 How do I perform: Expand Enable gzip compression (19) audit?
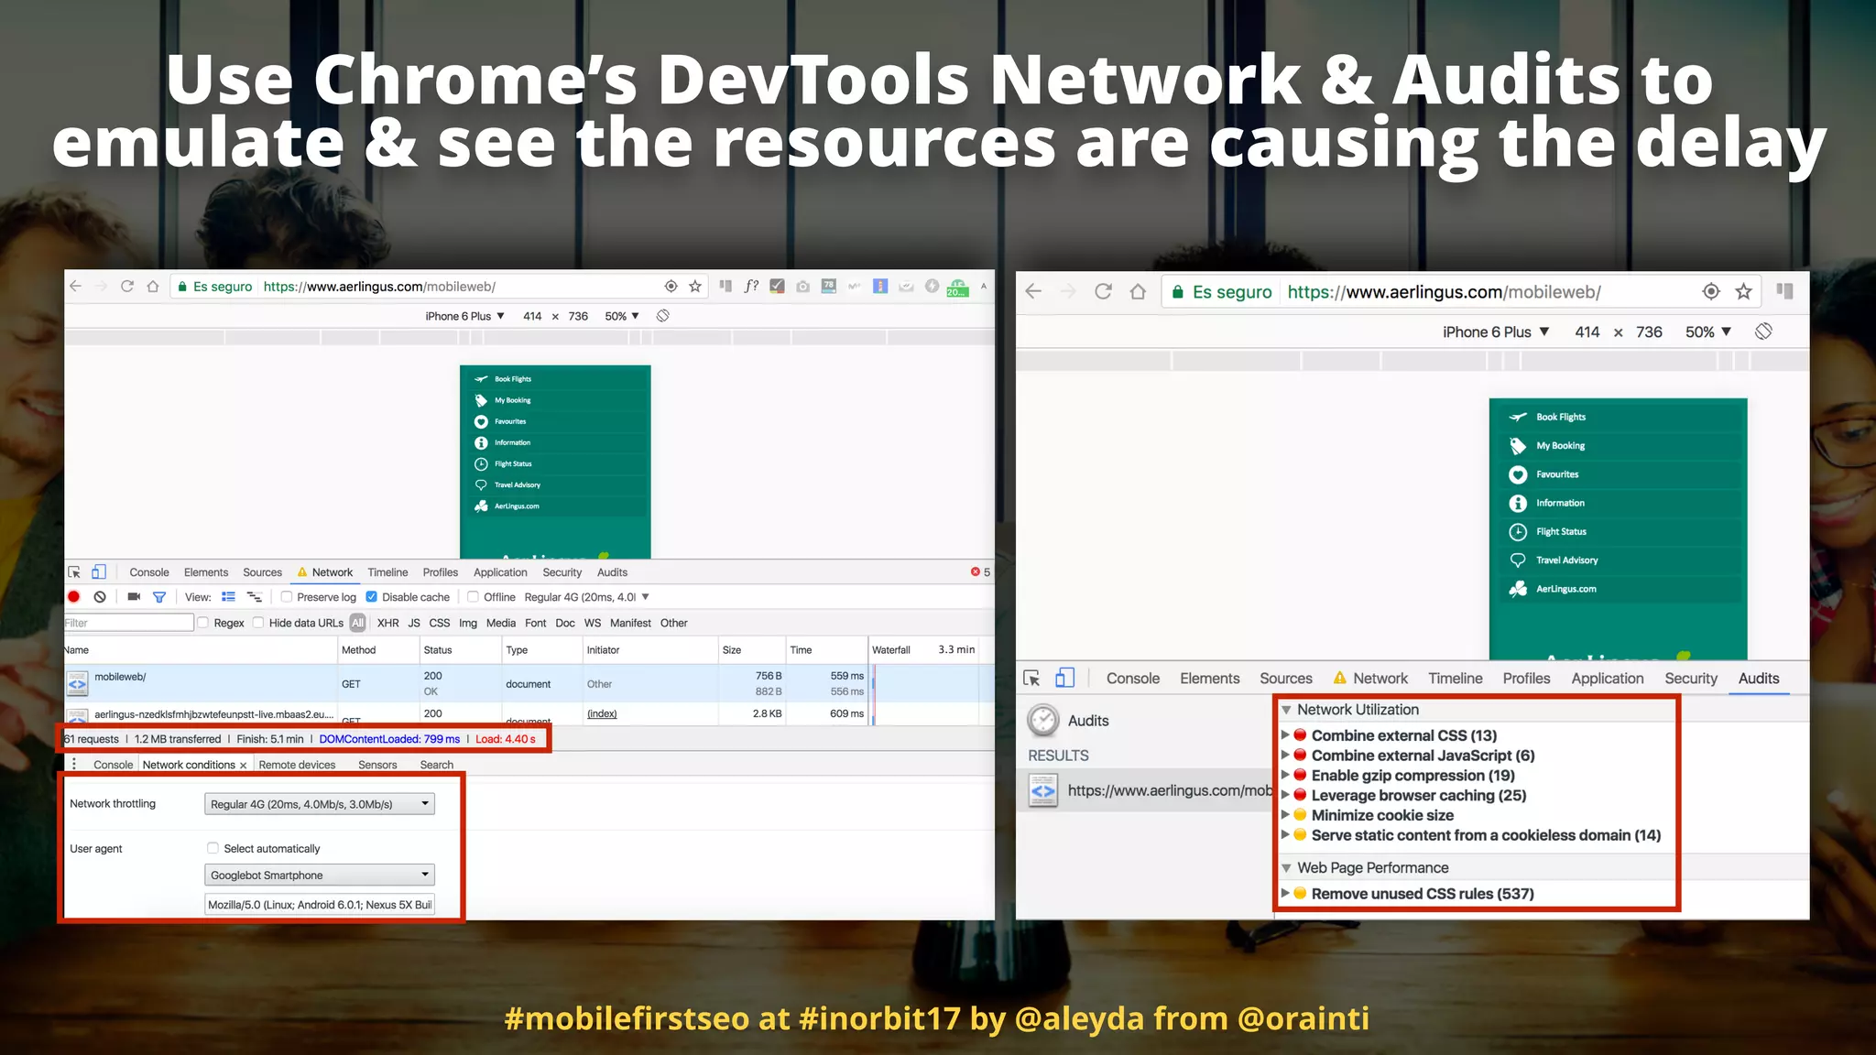1285,775
